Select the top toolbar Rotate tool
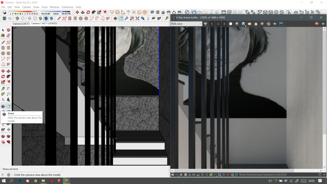Image resolution: width=327 pixels, height=184 pixels. pyautogui.click(x=88, y=12)
